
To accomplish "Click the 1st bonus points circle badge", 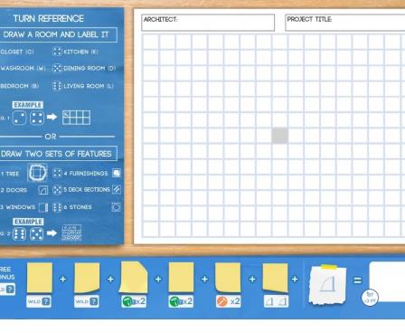I will pos(370,297).
